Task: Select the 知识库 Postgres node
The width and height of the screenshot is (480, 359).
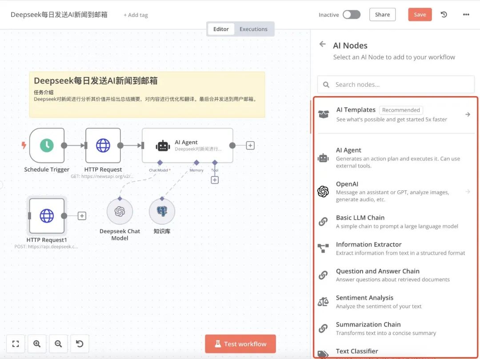Action: tap(162, 211)
